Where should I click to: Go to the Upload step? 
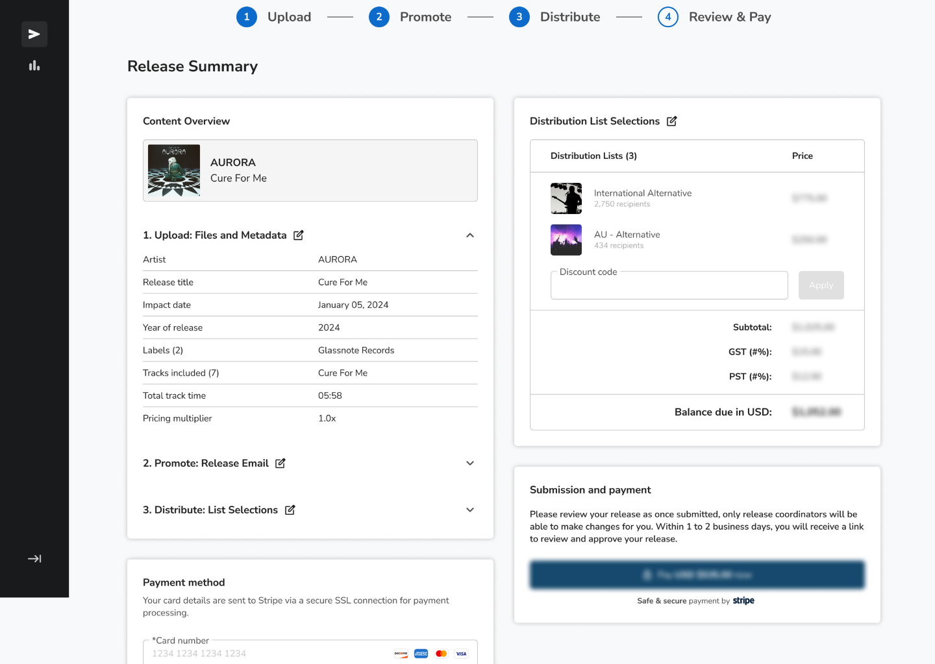point(274,17)
